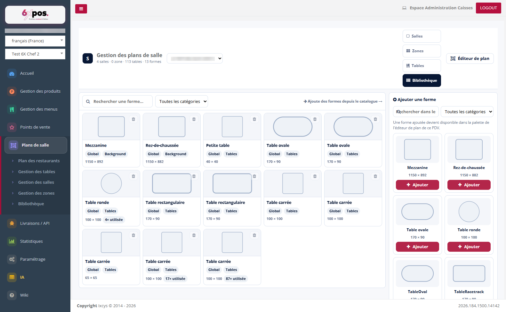Click the Espace Administration Caisses label

[x=441, y=8]
